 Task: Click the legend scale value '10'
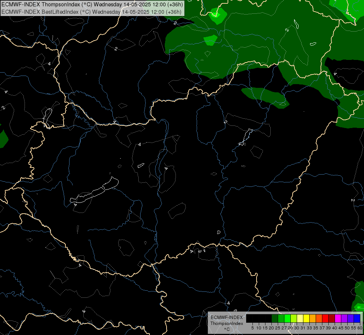pos(259,328)
